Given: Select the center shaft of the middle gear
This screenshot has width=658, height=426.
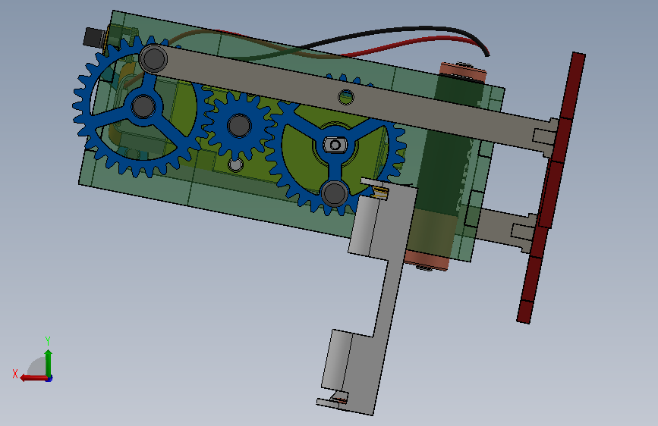Looking at the screenshot, I should [x=239, y=125].
